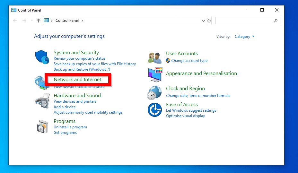Open Back up and Restore (Windows 7)
Screen dimensions: 298x173
(82, 69)
